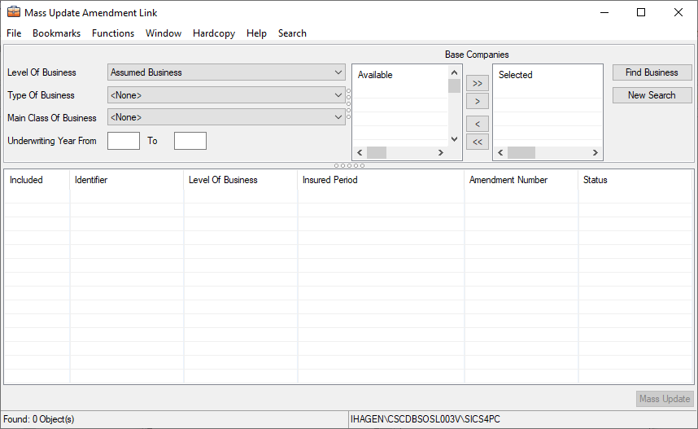Click the Find Business button

tap(652, 72)
